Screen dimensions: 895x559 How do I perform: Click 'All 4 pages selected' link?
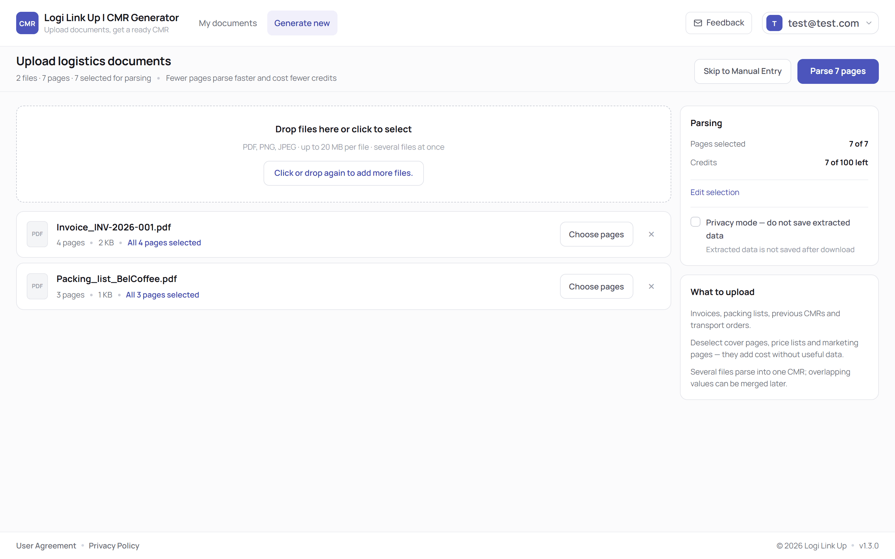[x=164, y=243]
